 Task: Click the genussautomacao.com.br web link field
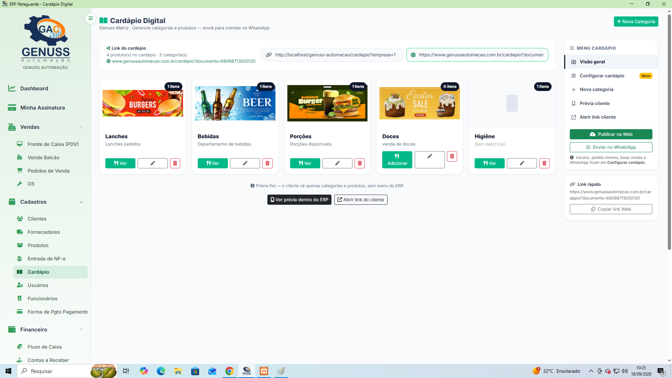pos(477,55)
